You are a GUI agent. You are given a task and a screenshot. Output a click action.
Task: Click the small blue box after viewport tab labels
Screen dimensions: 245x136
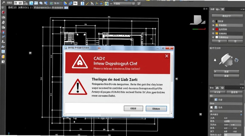[x=66, y=8]
